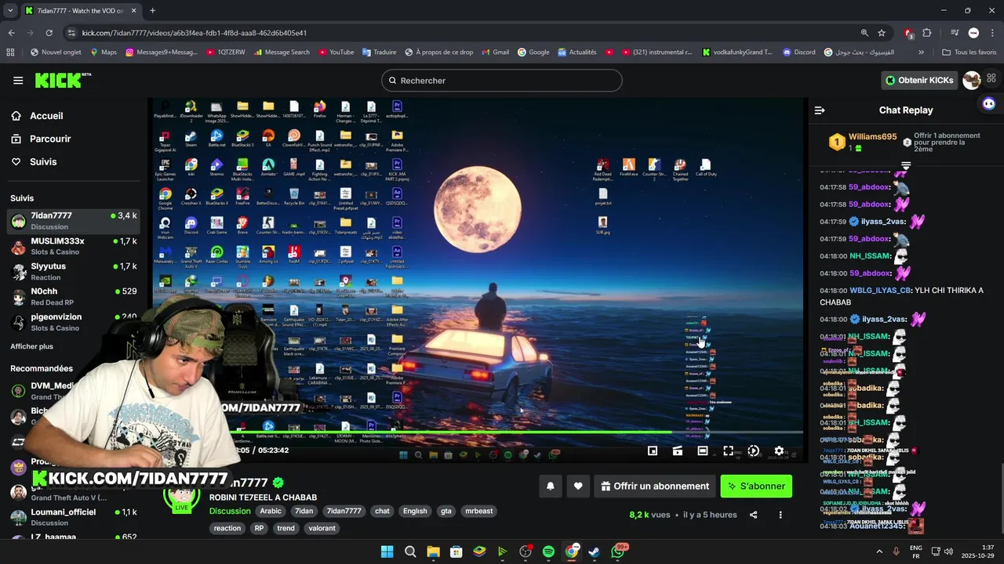
Task: Click the clip creation icon in player
Action: [x=678, y=450]
